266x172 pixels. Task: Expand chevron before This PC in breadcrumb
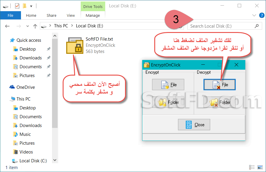pos(50,26)
